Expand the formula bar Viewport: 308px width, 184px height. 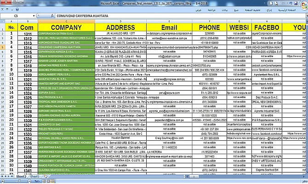tap(307, 16)
